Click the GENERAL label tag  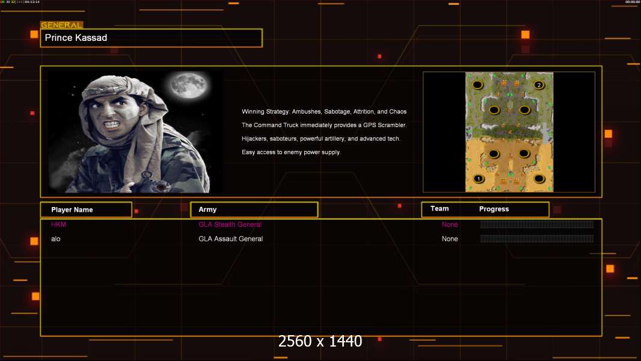(x=62, y=25)
